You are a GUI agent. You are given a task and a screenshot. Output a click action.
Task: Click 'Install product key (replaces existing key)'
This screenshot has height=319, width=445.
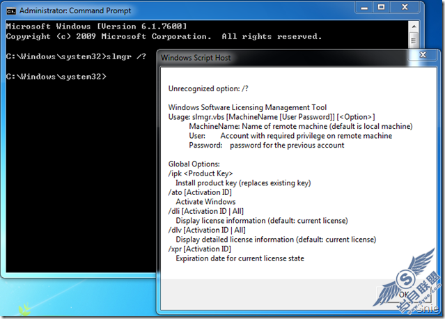tap(243, 182)
